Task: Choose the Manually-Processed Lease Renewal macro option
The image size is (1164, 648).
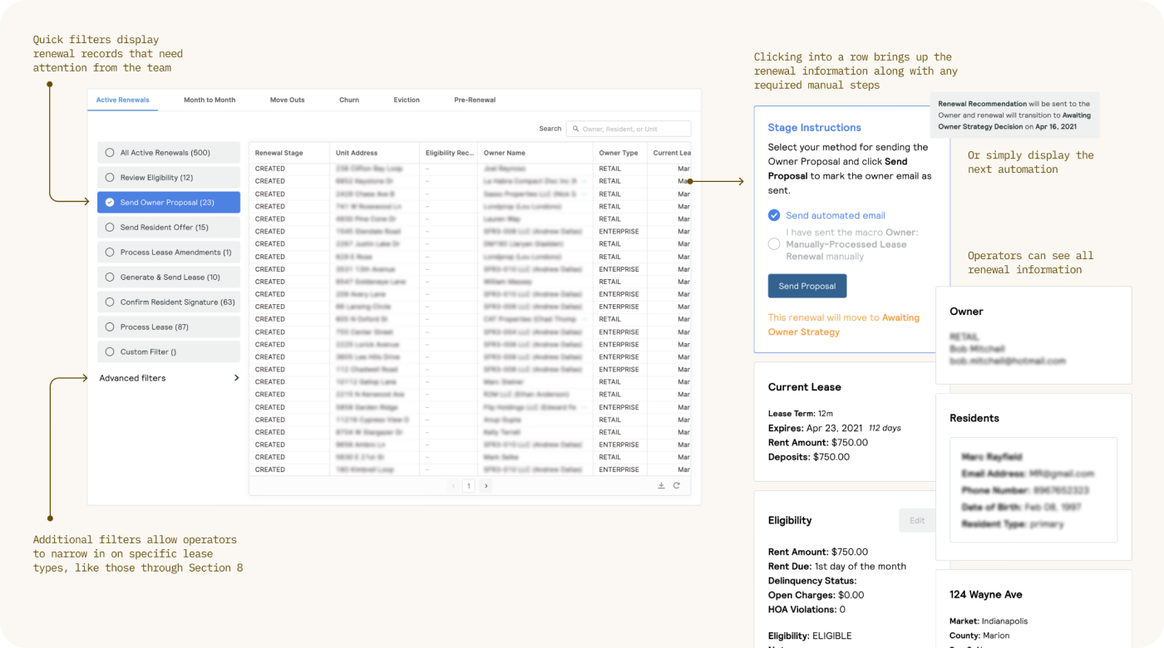Action: pos(774,244)
